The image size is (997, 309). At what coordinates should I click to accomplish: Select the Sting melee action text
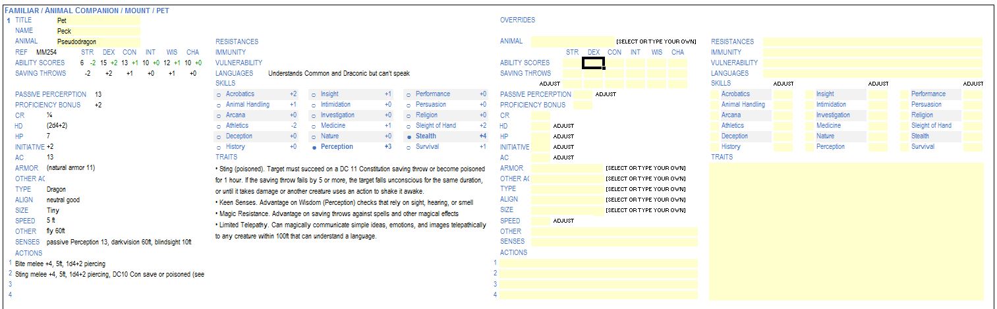coord(109,274)
